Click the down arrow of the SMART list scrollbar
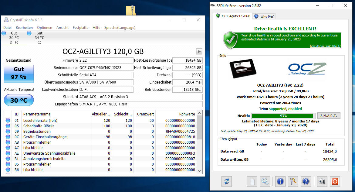Viewport: 355px width, 192px height. pos(199,171)
